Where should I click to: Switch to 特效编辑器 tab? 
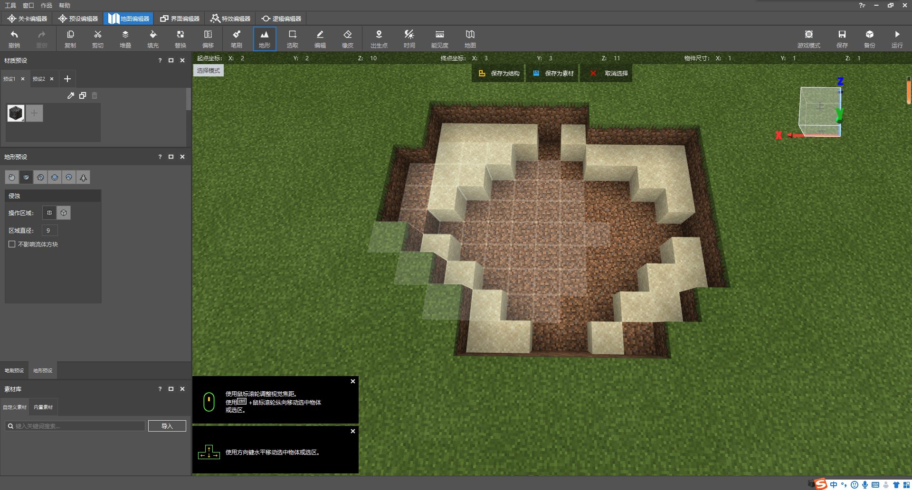coord(231,19)
